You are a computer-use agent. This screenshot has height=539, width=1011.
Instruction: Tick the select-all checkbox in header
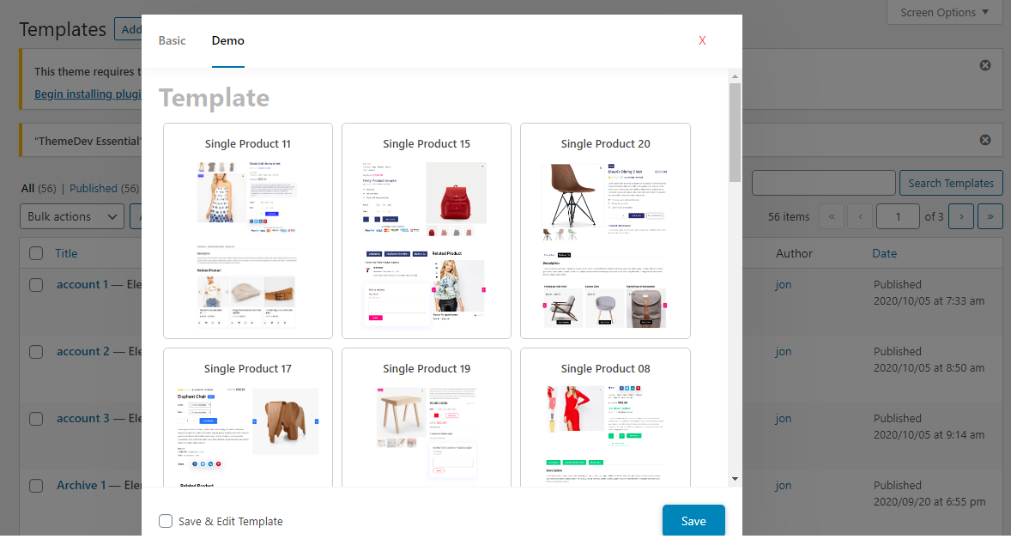tap(36, 253)
